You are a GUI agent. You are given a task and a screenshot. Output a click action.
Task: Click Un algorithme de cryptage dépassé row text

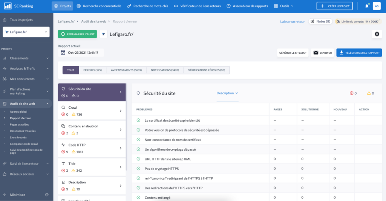[170, 149]
